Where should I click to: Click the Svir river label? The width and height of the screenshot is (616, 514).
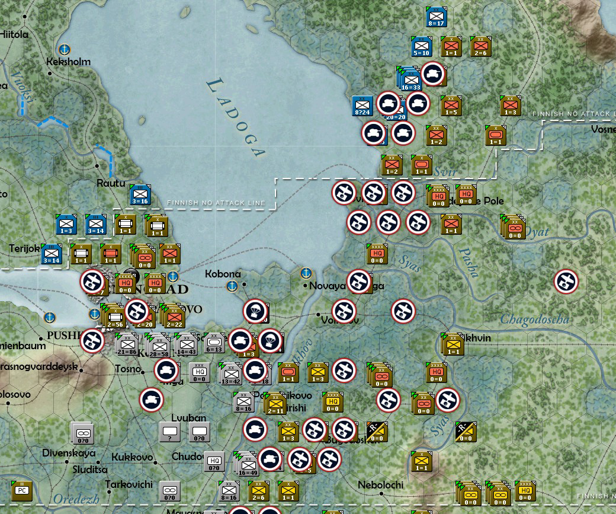click(x=445, y=172)
